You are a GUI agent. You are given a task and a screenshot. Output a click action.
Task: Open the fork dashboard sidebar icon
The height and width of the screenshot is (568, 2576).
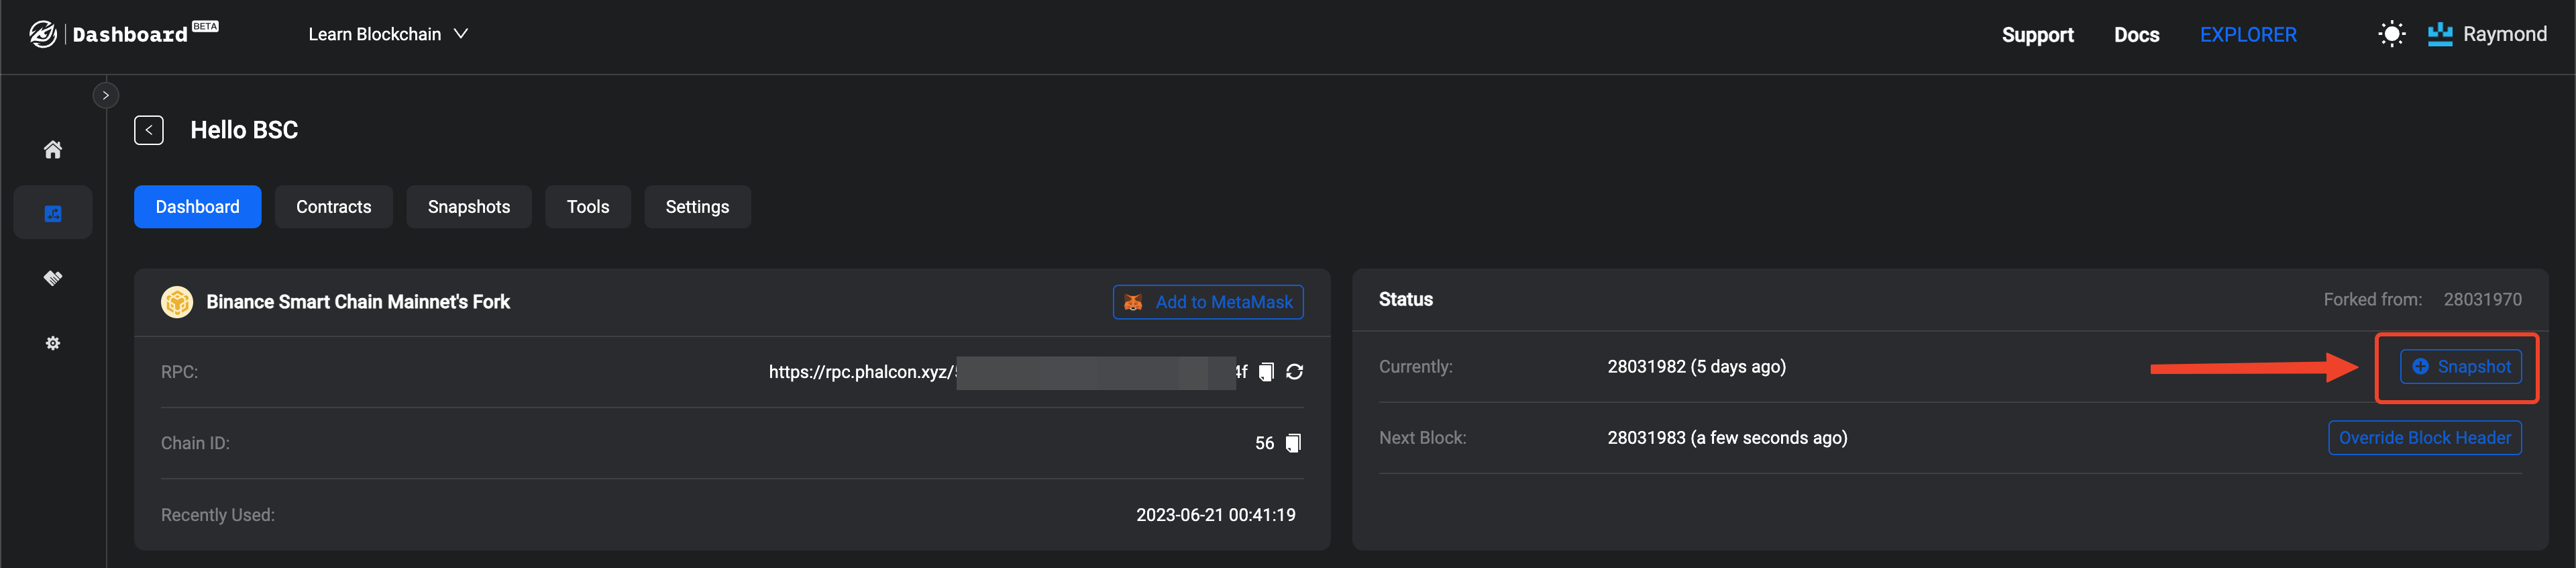[x=53, y=213]
